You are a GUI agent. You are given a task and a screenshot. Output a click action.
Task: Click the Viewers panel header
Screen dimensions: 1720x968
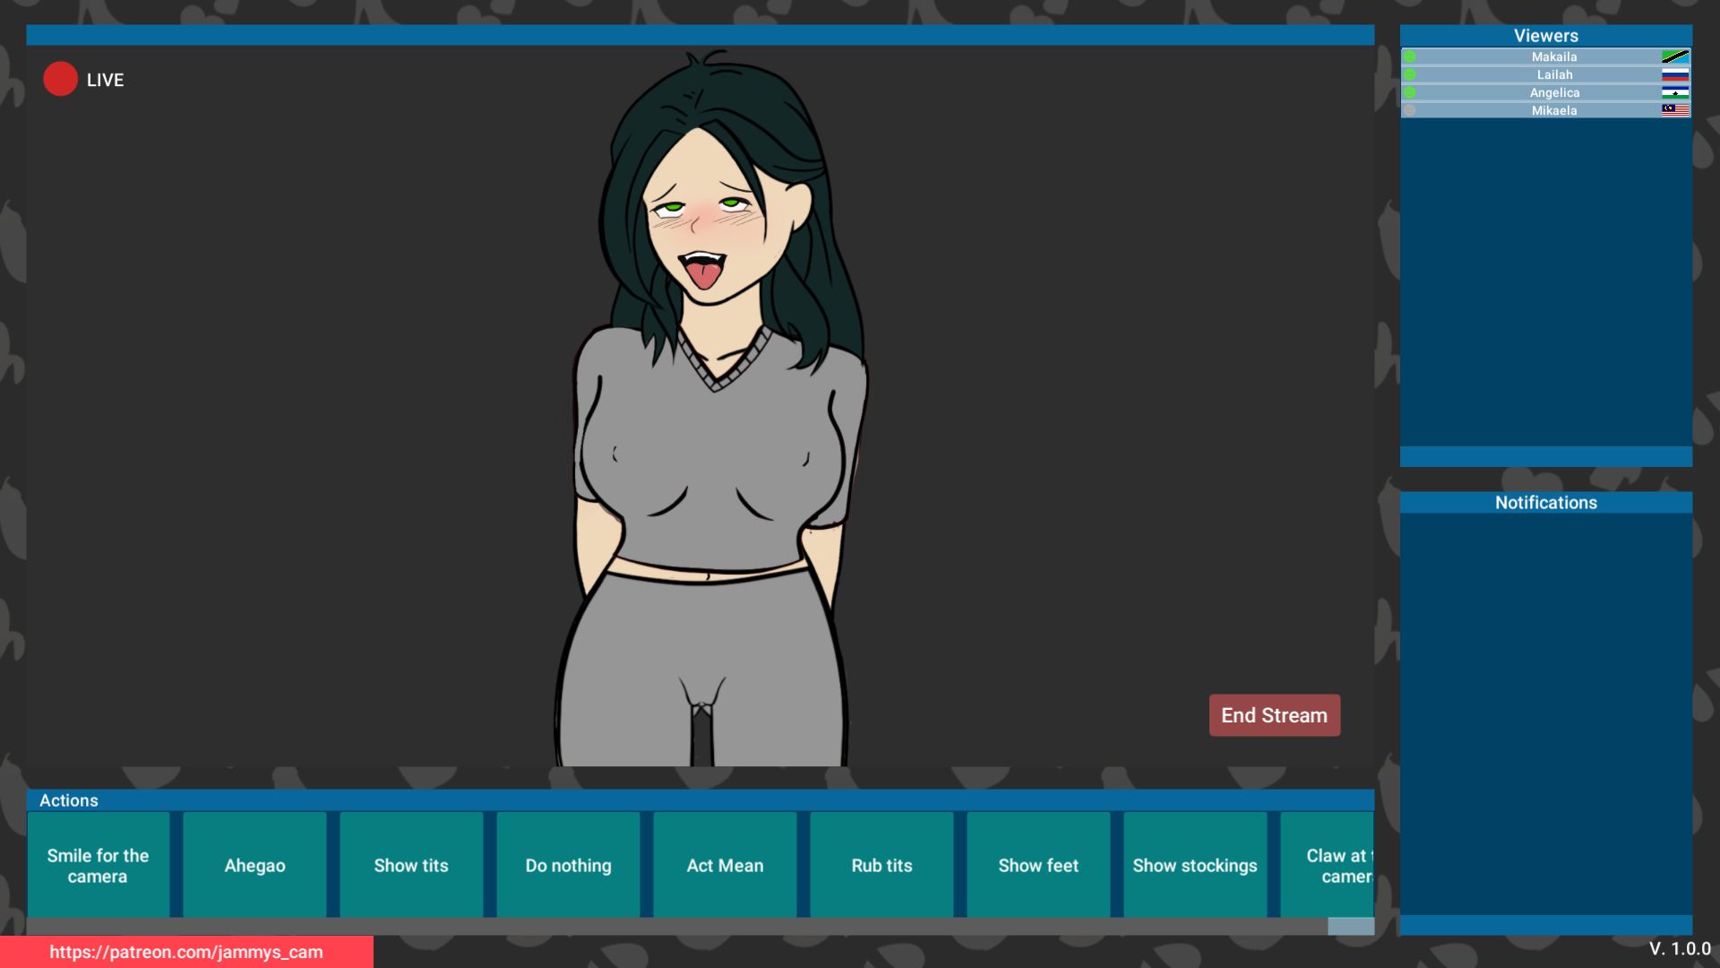point(1545,36)
